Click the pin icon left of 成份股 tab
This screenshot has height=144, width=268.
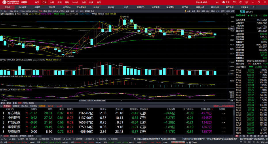1,136
